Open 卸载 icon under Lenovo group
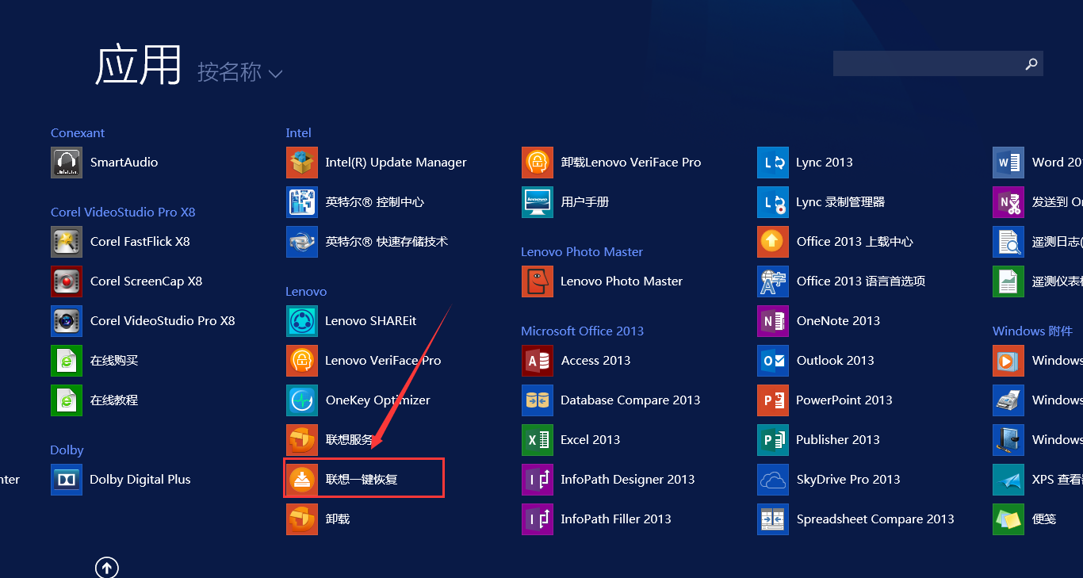Viewport: 1083px width, 578px height. click(x=302, y=519)
